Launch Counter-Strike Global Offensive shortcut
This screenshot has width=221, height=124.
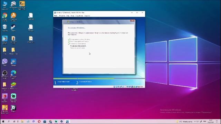(22, 6)
